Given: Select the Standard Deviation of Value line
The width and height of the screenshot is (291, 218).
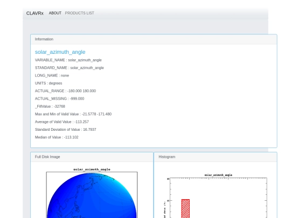Looking at the screenshot, I should [66, 130].
